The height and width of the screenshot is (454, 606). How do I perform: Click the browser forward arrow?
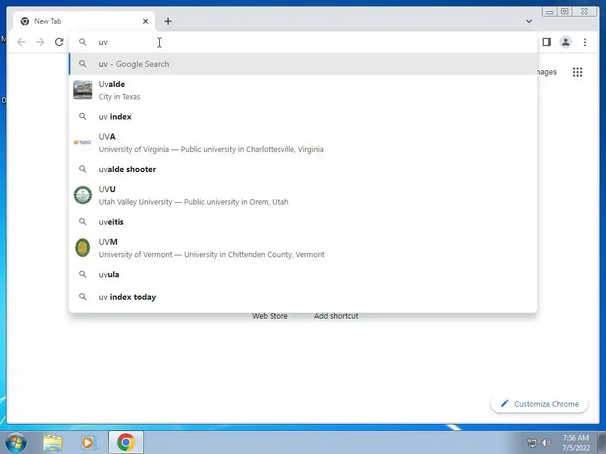coord(40,42)
